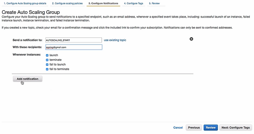Focus the Send a notification to field
The image size is (254, 134).
[73, 40]
